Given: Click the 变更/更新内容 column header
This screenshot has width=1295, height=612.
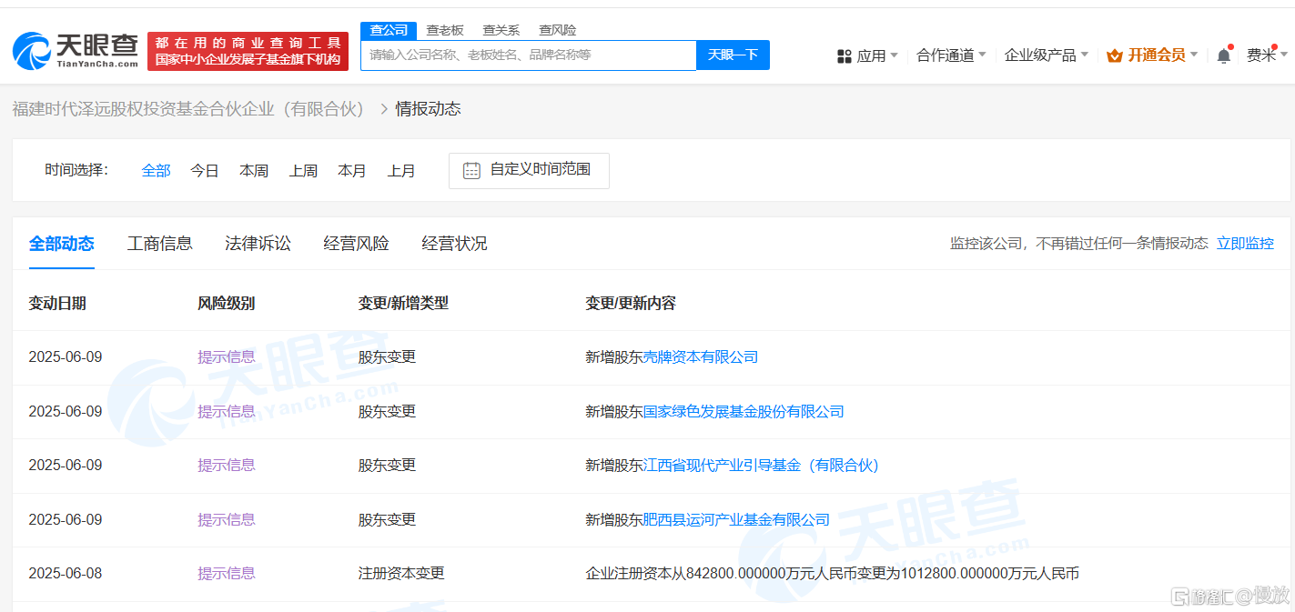Looking at the screenshot, I should (631, 303).
